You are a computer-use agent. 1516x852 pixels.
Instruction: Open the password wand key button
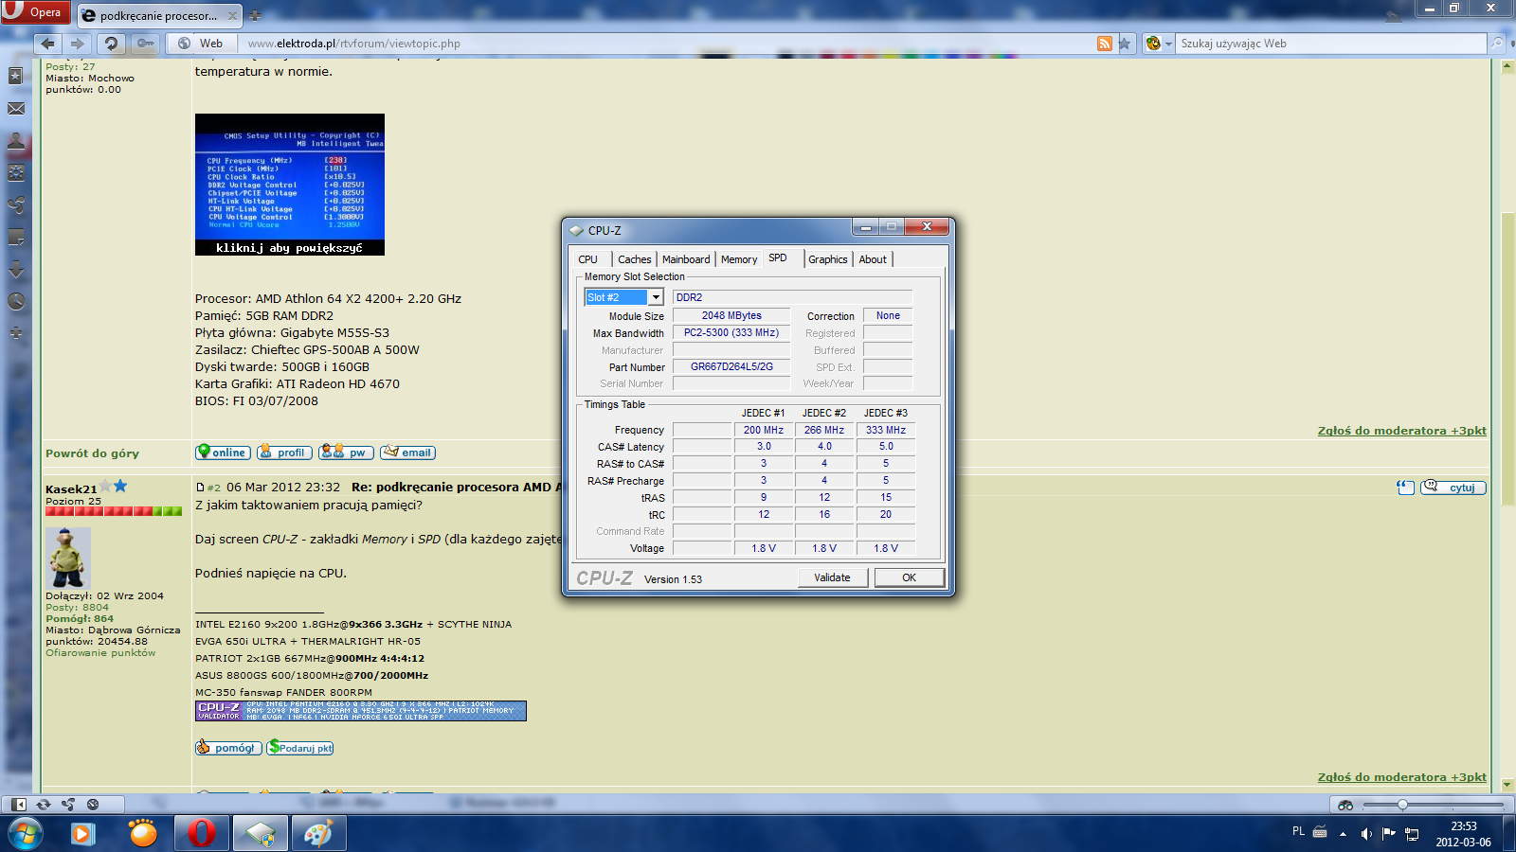145,44
